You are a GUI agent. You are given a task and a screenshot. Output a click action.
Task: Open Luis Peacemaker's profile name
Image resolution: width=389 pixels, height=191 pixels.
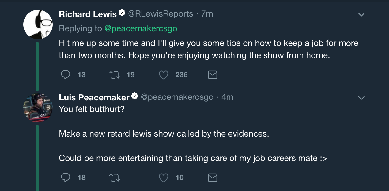click(x=94, y=97)
